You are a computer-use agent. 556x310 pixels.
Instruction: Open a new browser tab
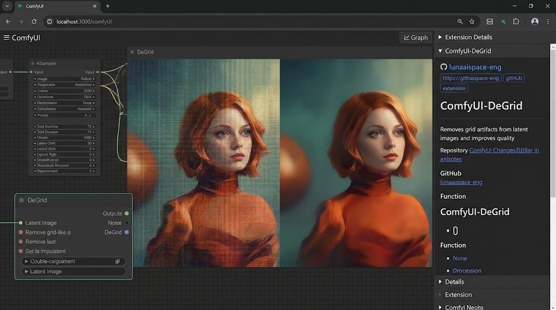(108, 6)
